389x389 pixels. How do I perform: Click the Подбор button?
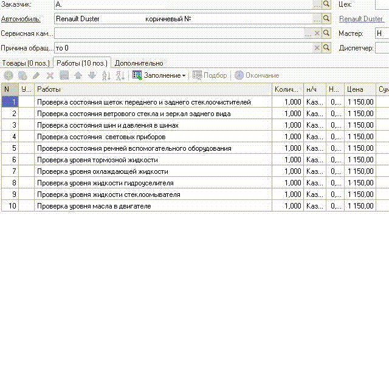click(210, 75)
